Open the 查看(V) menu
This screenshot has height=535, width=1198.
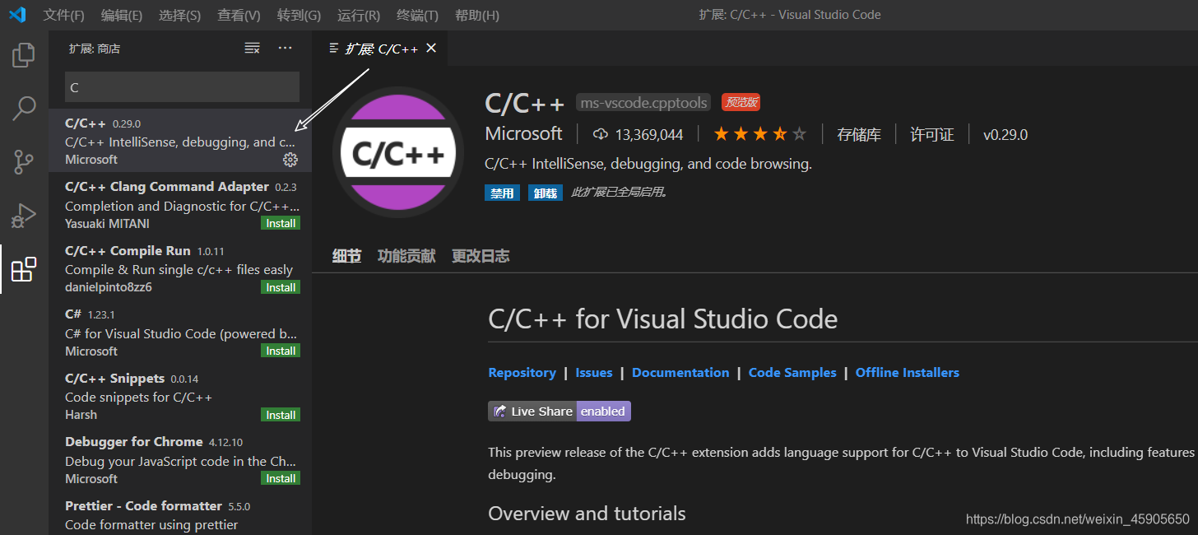[x=239, y=15]
